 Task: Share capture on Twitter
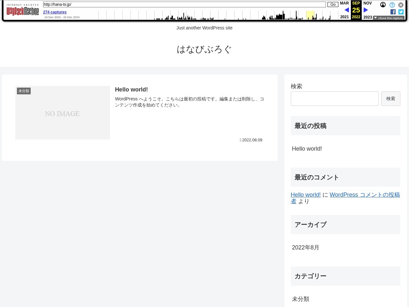pyautogui.click(x=401, y=12)
